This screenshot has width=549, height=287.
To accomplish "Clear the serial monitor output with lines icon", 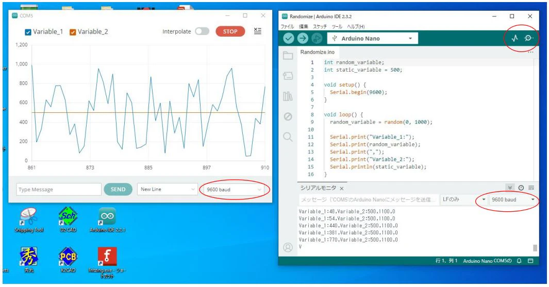I will tap(531, 188).
